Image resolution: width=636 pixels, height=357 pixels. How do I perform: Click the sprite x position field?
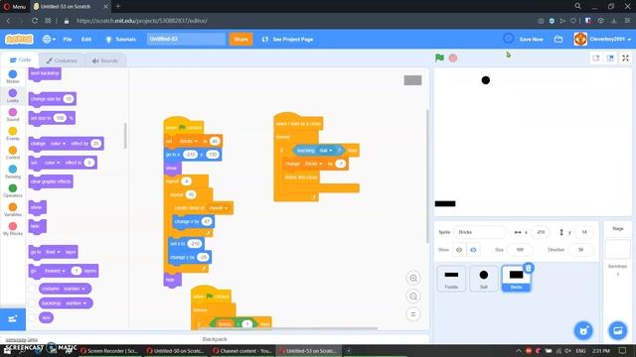(x=541, y=232)
